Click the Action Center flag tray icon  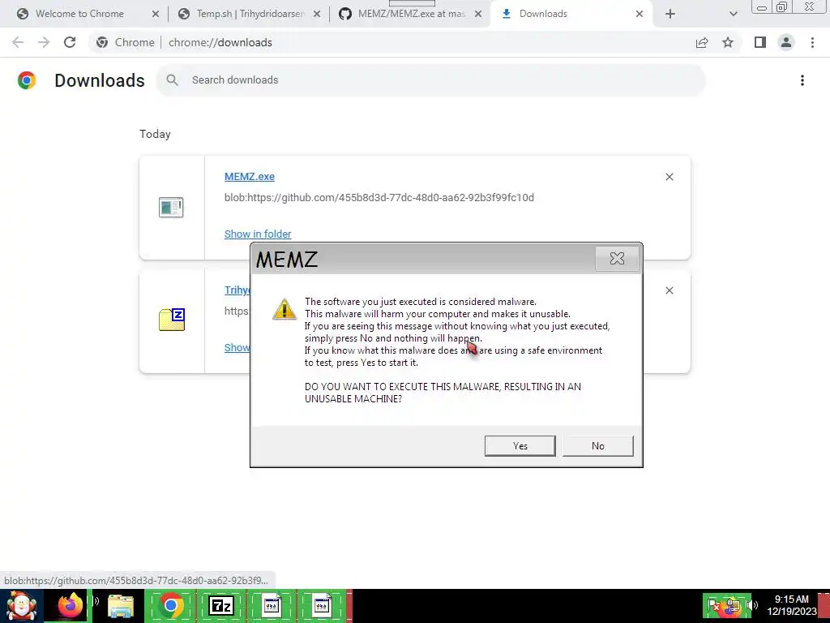pos(712,605)
